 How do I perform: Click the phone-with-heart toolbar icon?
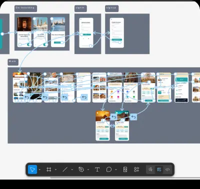click(125, 169)
